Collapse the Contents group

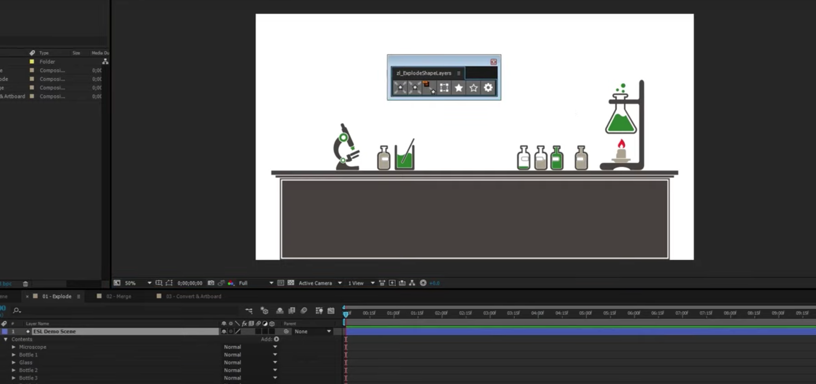pos(6,339)
